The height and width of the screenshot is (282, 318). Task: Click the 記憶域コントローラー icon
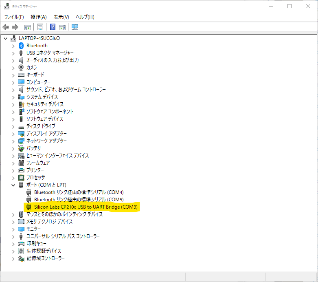21,258
